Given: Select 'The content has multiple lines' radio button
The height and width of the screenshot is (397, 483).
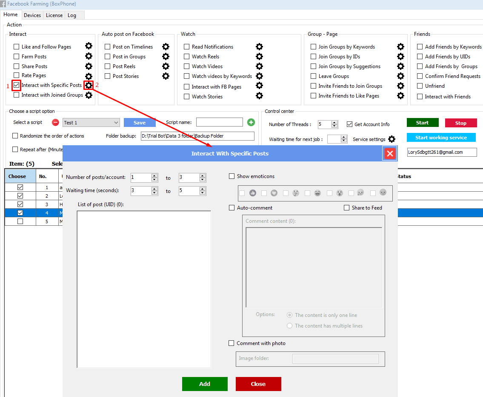Looking at the screenshot, I should tap(289, 326).
